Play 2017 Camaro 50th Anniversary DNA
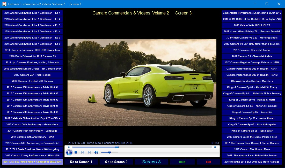Image resolution: width=285 pixels, height=168 pixels. (32, 137)
